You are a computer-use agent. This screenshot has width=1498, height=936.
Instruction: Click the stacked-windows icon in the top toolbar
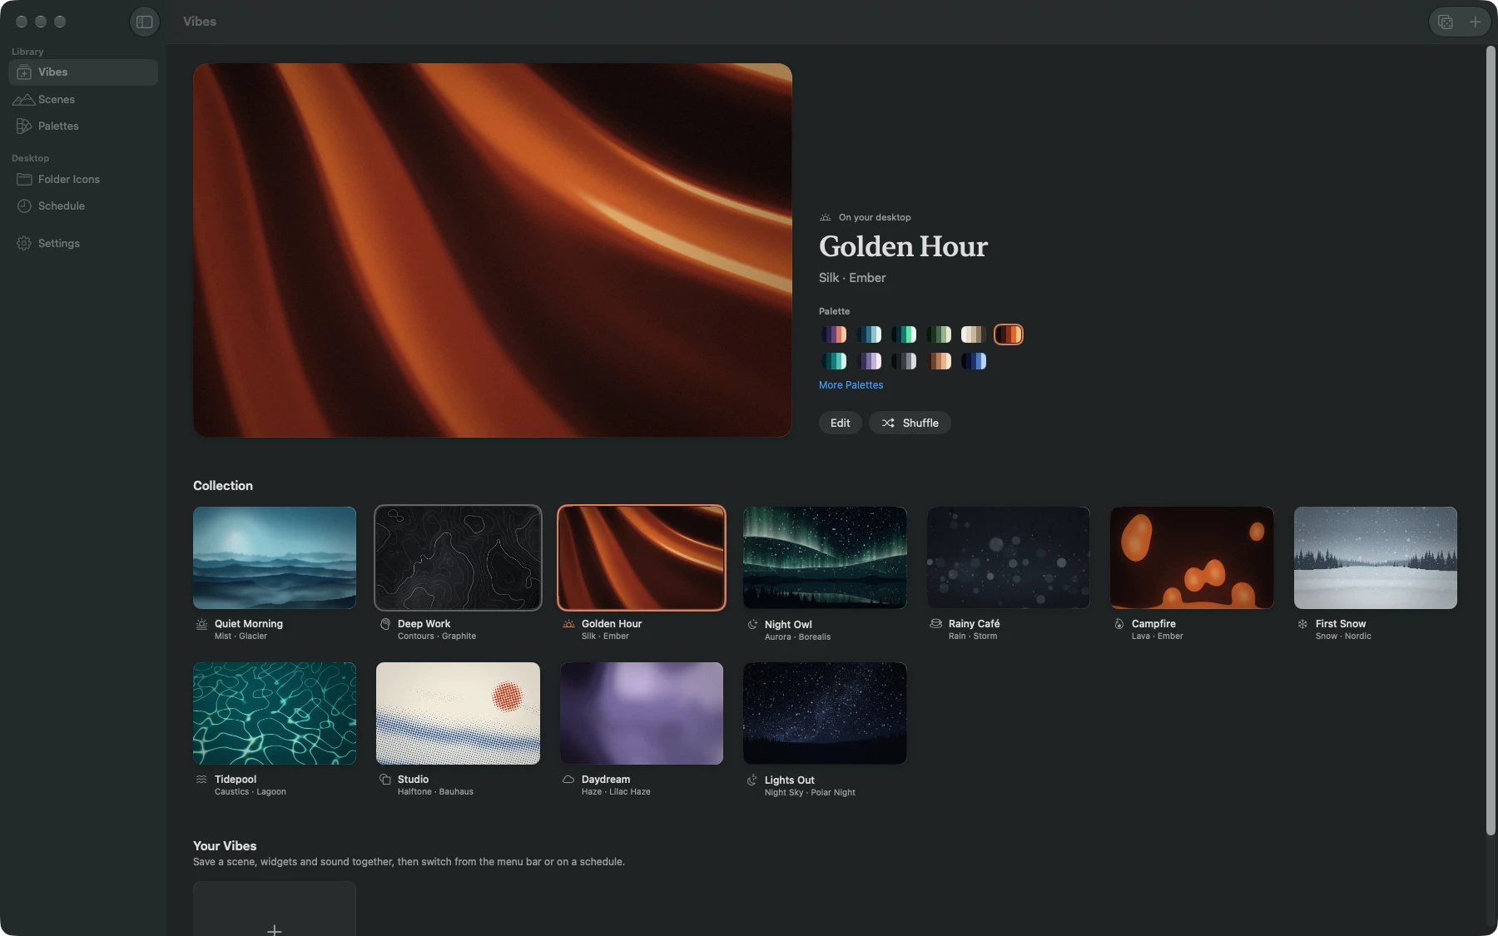(x=1446, y=22)
